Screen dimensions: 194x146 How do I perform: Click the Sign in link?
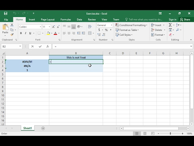click(x=173, y=19)
